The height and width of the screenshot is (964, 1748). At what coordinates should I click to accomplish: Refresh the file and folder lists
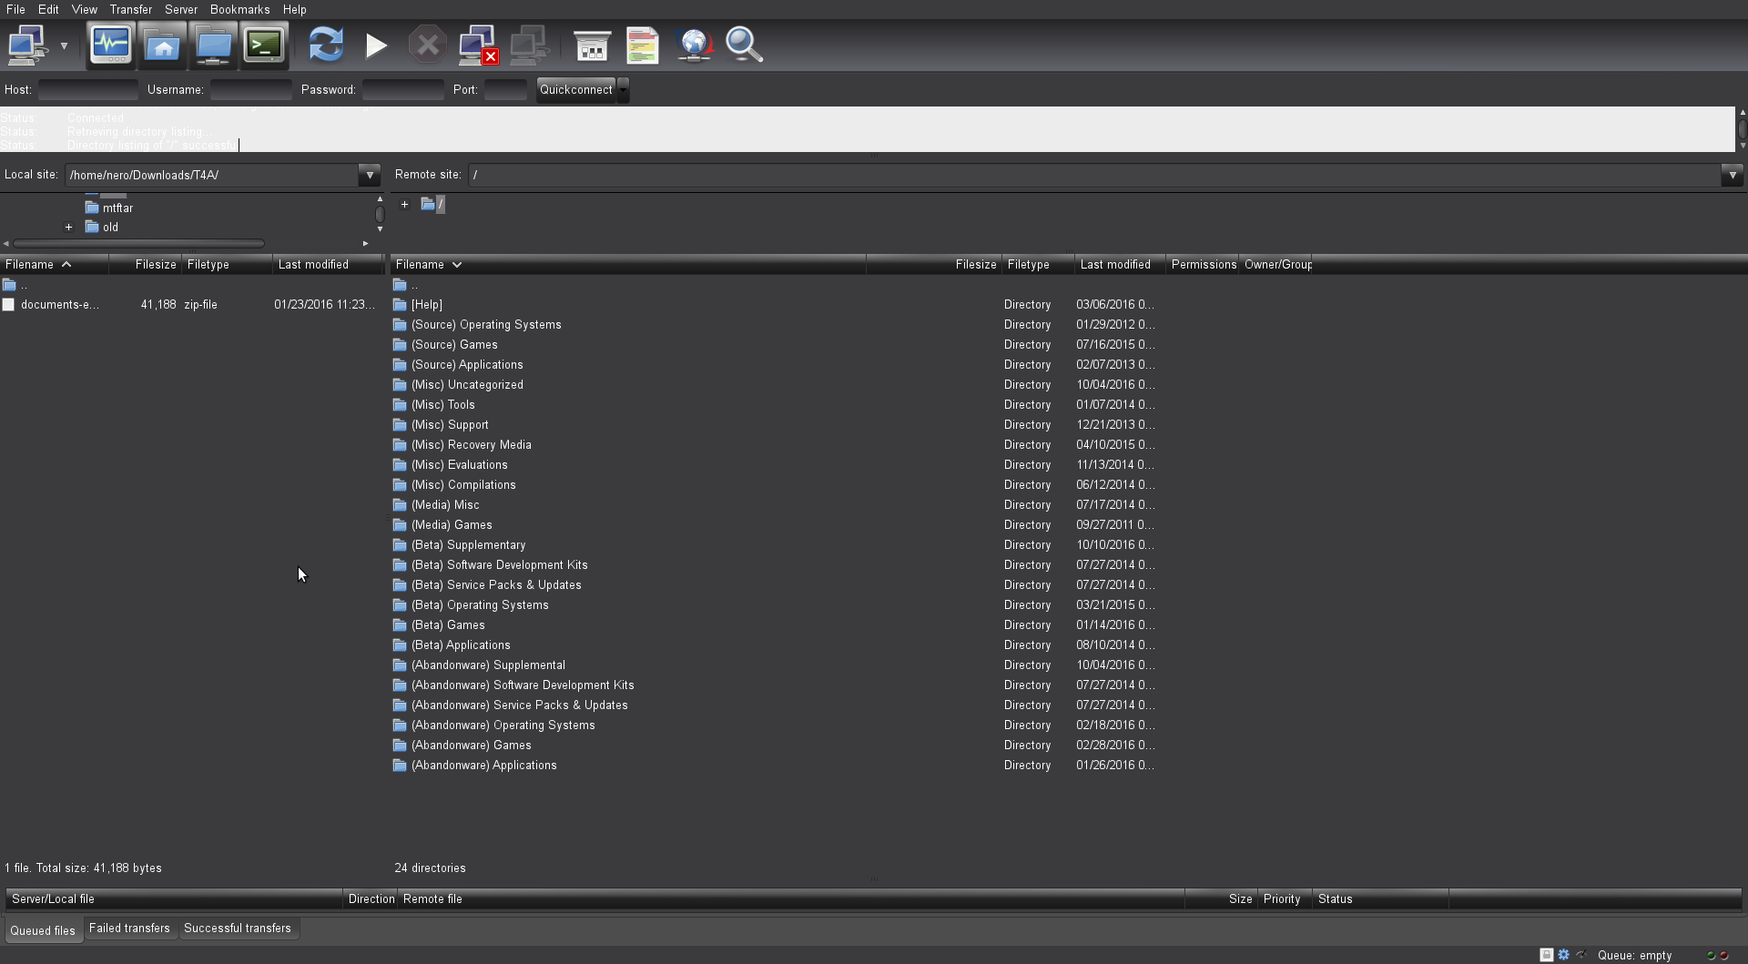click(x=326, y=45)
